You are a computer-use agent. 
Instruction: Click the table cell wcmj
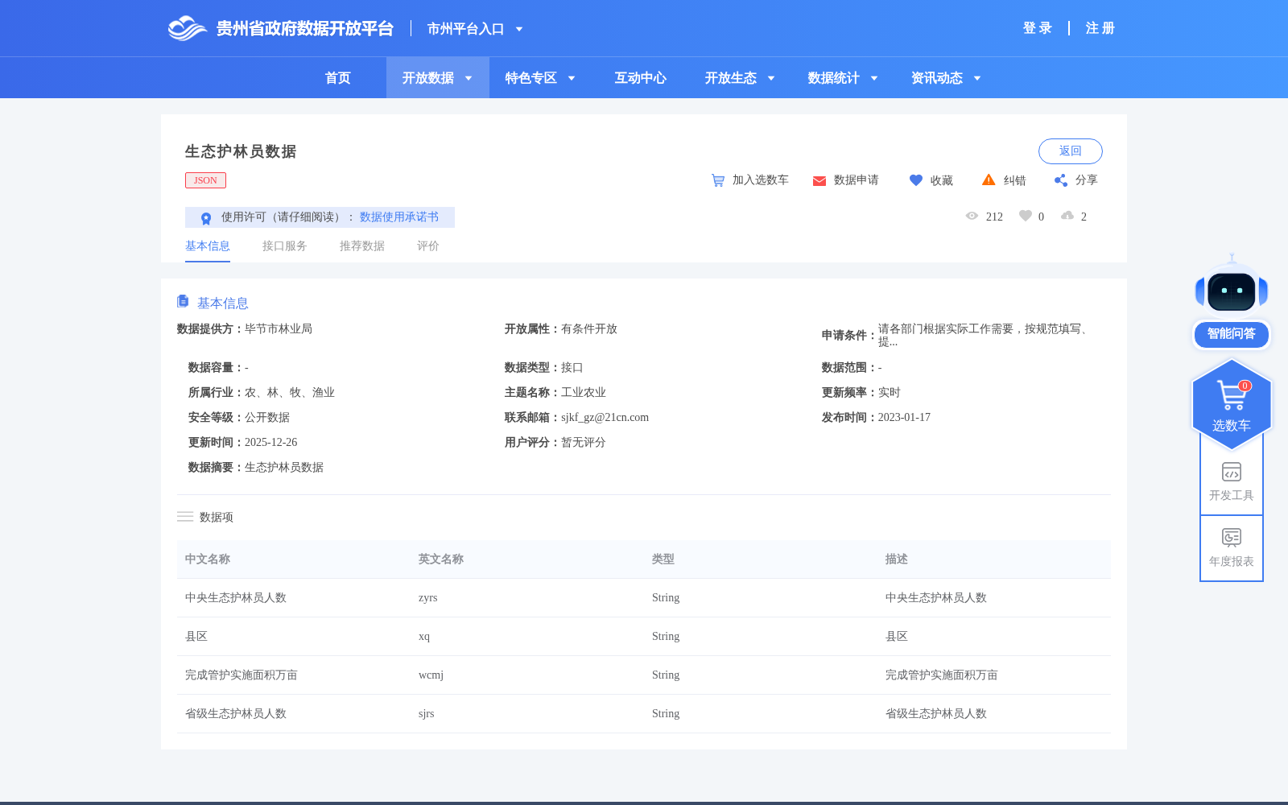pyautogui.click(x=431, y=675)
